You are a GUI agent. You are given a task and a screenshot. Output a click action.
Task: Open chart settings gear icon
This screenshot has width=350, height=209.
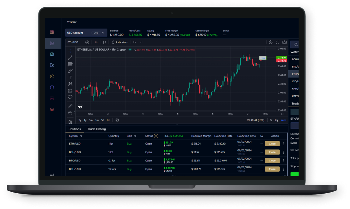tap(270, 42)
